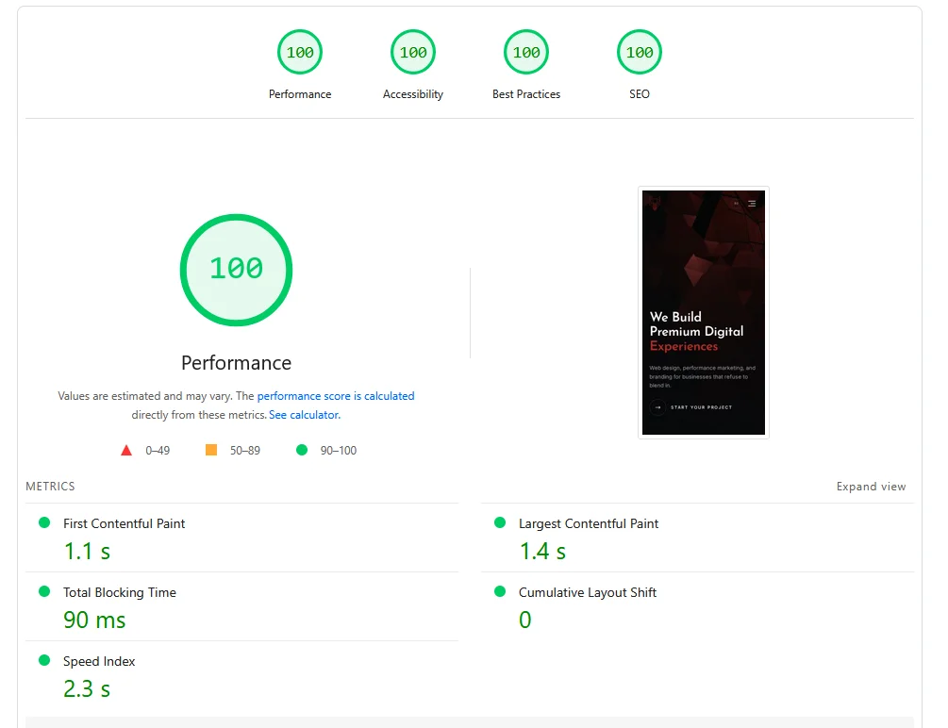Click the Speed Index label
This screenshot has width=948, height=728.
[x=99, y=661]
